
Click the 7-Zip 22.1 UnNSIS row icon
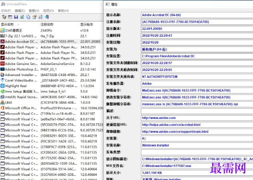(2, 36)
